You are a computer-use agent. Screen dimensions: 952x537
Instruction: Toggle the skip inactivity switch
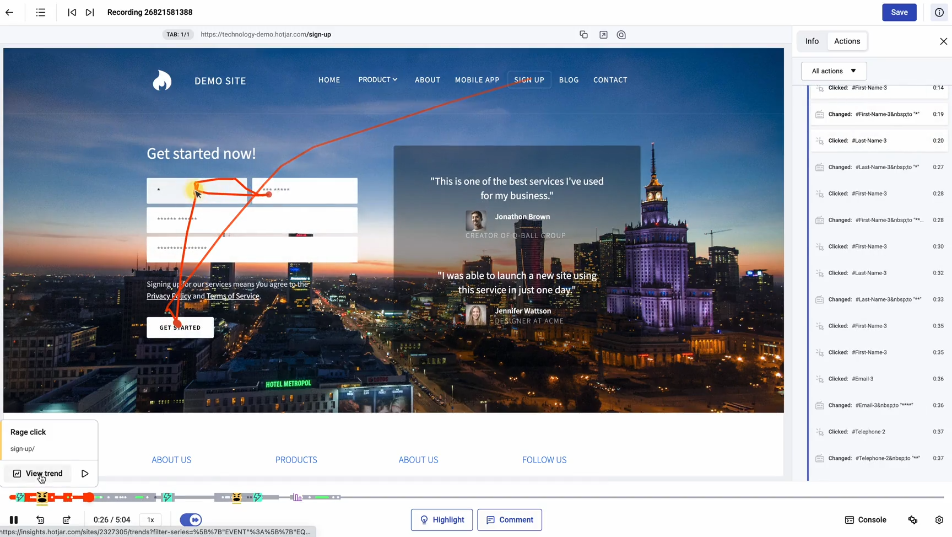[x=191, y=520]
